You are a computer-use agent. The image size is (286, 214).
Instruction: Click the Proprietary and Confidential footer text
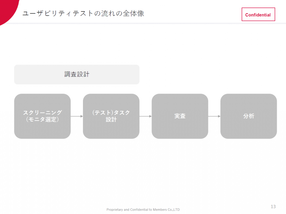tap(143, 210)
